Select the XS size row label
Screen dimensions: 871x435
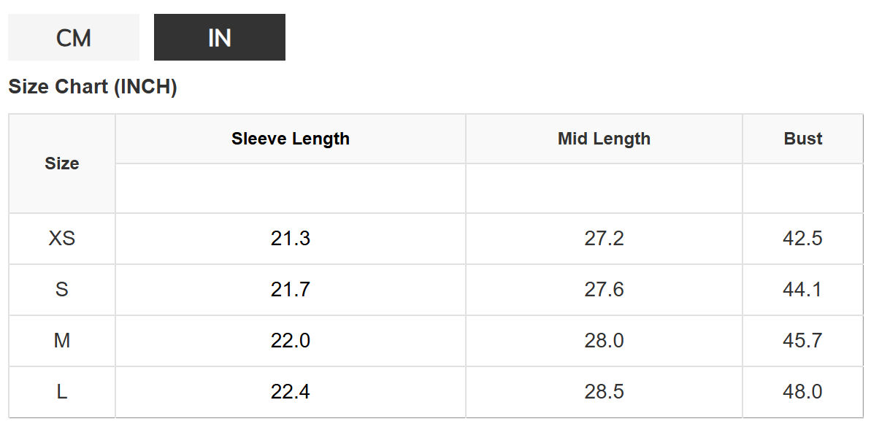[62, 239]
